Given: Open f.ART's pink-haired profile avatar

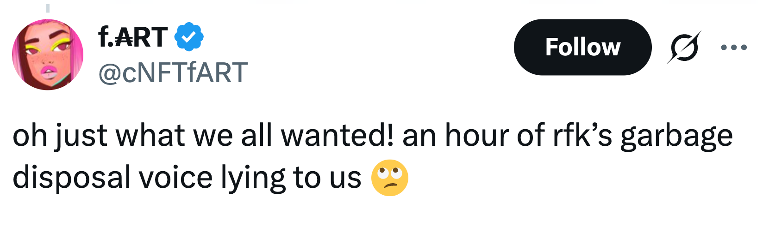Looking at the screenshot, I should click(48, 54).
